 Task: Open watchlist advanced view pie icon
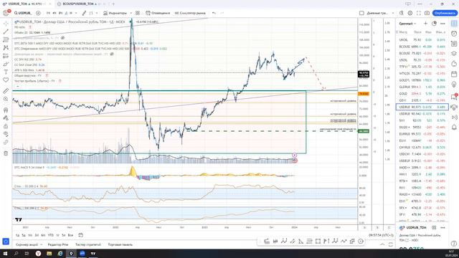[434, 24]
